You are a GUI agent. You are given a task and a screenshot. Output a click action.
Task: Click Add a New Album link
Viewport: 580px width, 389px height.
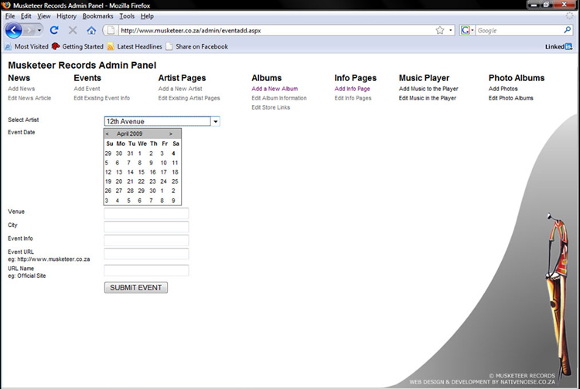pos(275,89)
